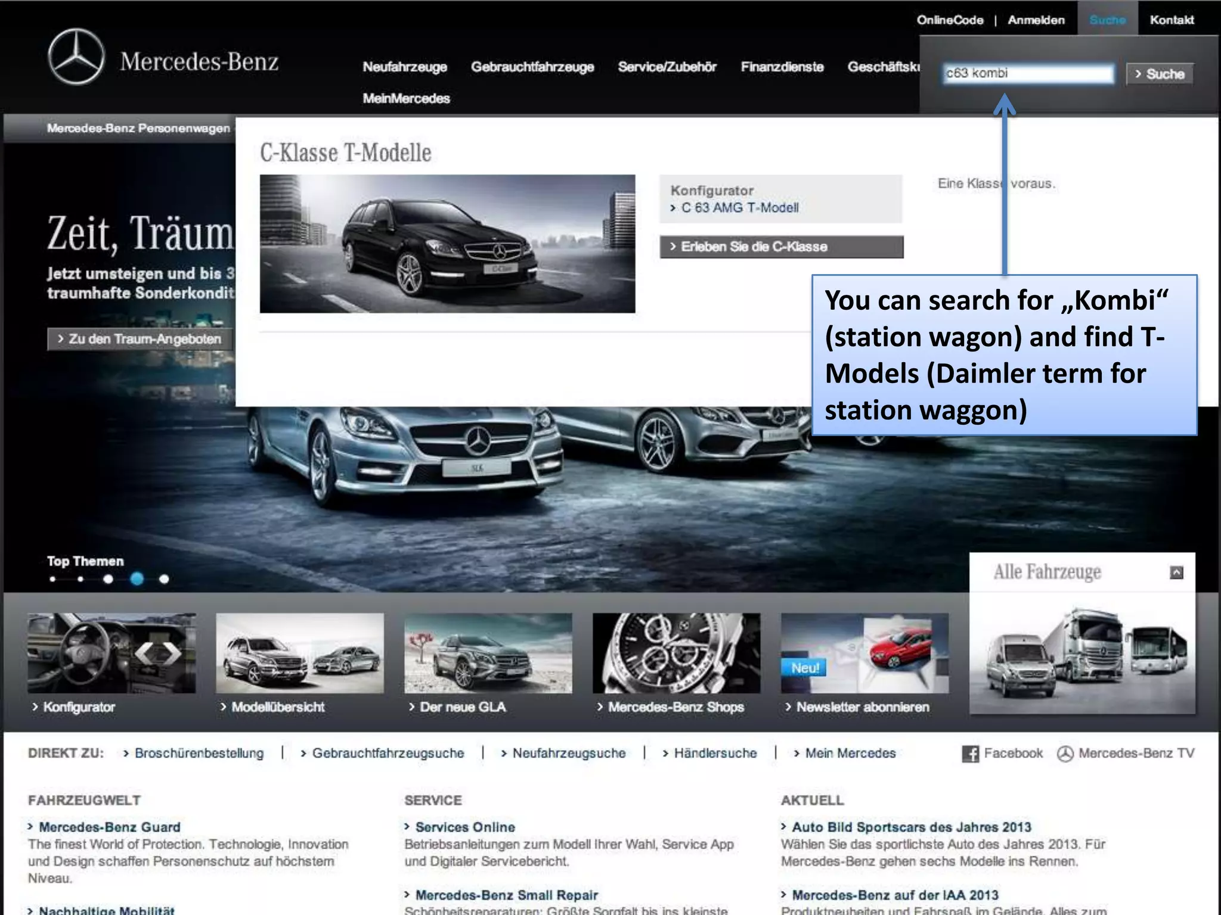Open Broschürenbestellung quick link
The height and width of the screenshot is (915, 1221).
click(x=199, y=754)
